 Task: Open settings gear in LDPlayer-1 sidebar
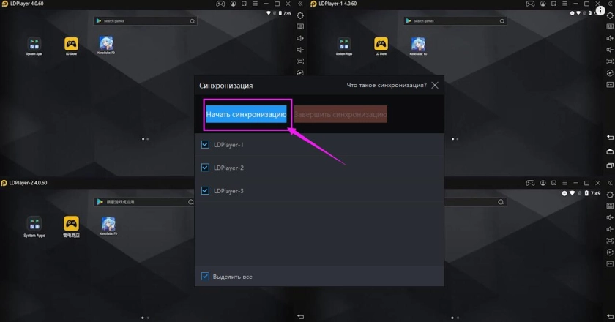click(x=609, y=15)
